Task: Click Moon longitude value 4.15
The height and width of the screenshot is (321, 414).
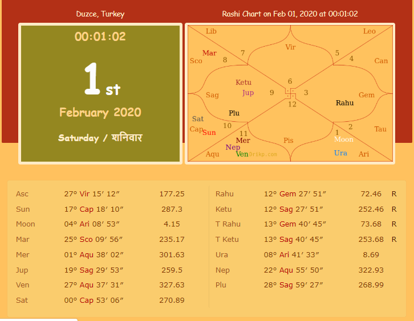Action: (172, 224)
